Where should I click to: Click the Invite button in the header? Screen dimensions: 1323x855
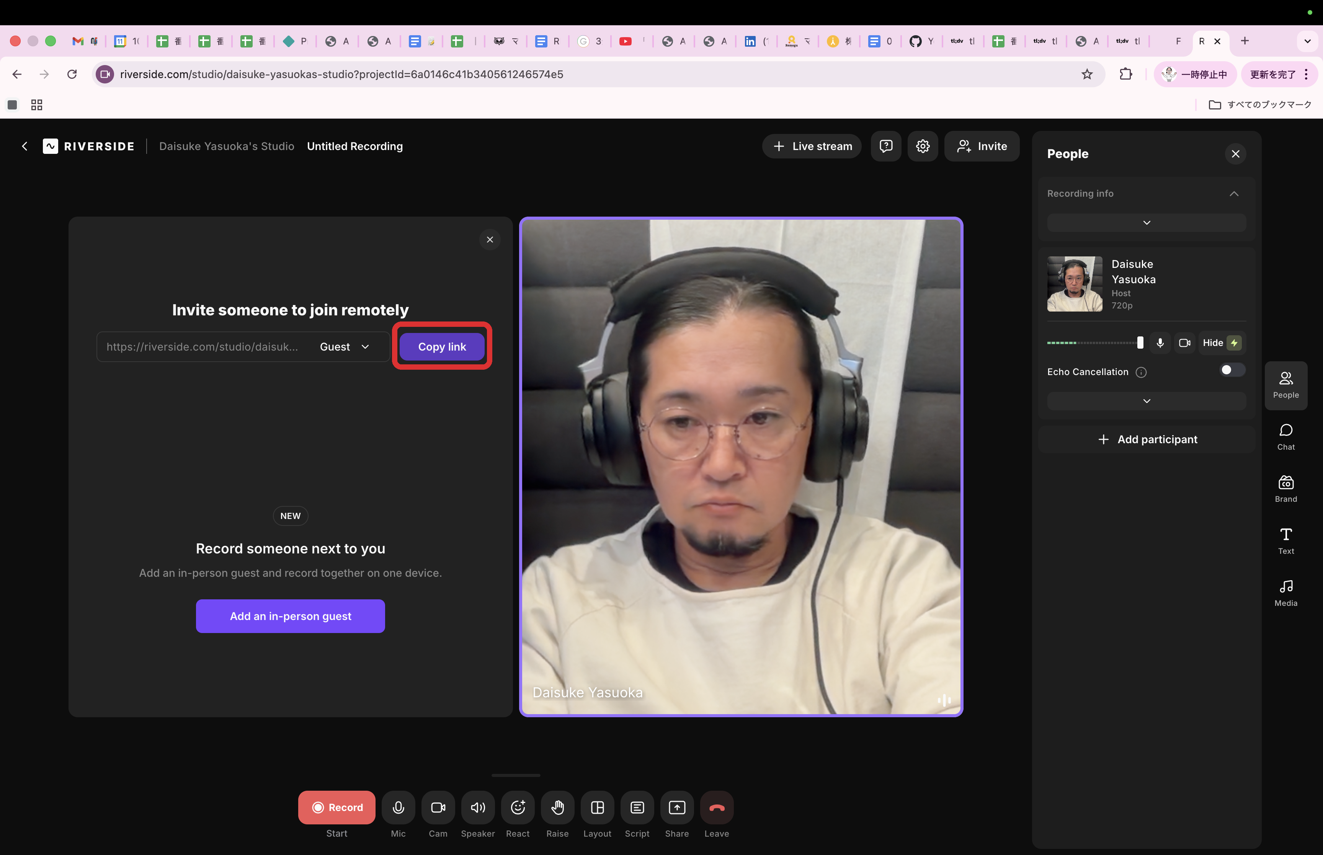point(982,146)
